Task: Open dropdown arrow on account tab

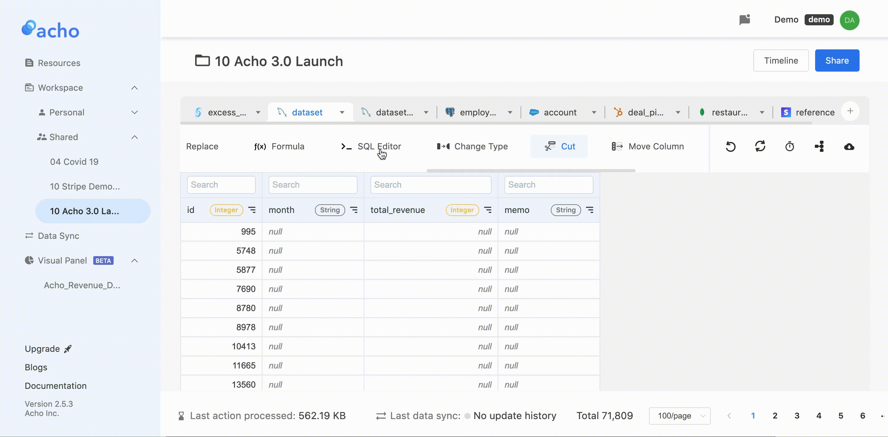Action: [594, 112]
